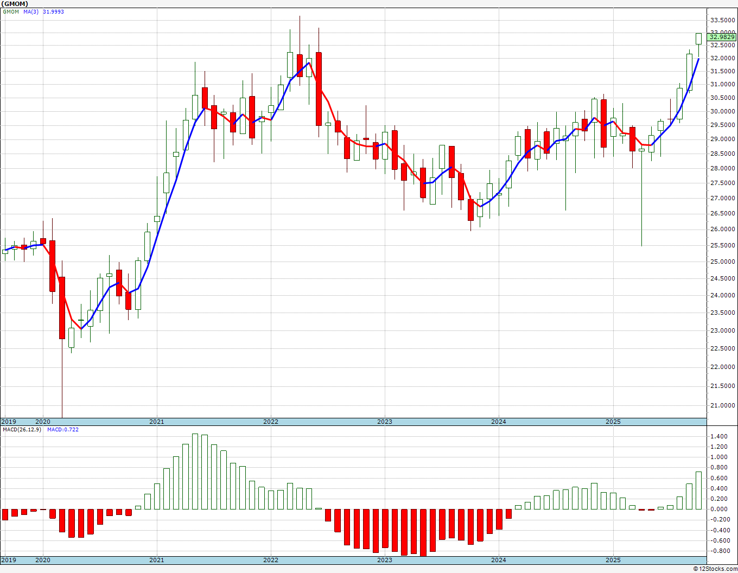The width and height of the screenshot is (738, 573).
Task: Click the tallest green MACD bar in 2021
Action: coord(195,472)
